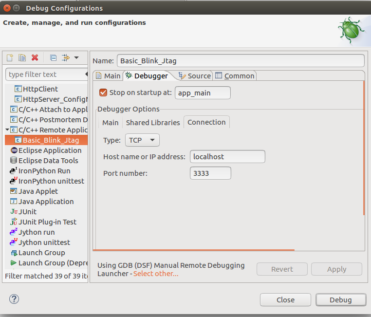Open the filter options dropdown arrow
Viewport: 371px width, 317px height.
[x=76, y=58]
